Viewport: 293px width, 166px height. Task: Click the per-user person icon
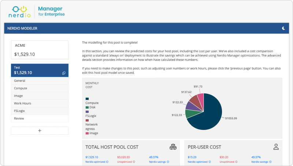[x=276, y=147]
